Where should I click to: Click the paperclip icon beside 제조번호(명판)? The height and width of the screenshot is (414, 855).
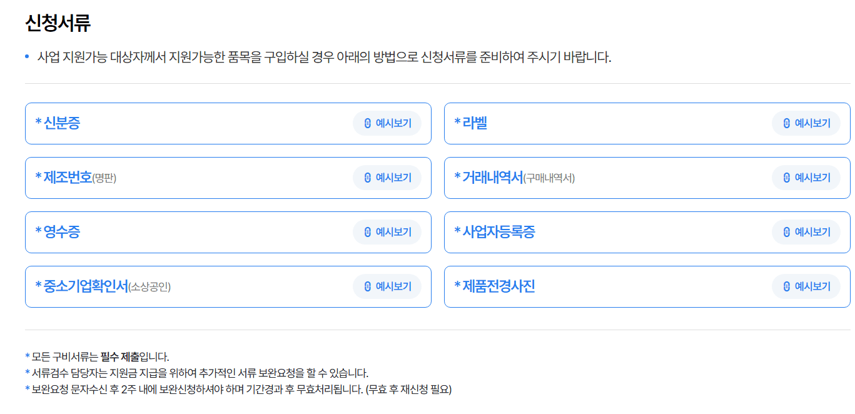point(368,178)
